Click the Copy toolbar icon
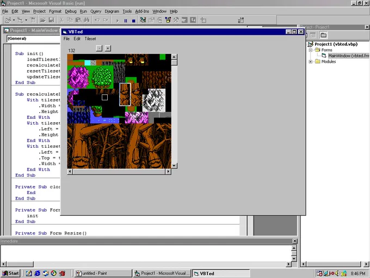 tap(70, 20)
